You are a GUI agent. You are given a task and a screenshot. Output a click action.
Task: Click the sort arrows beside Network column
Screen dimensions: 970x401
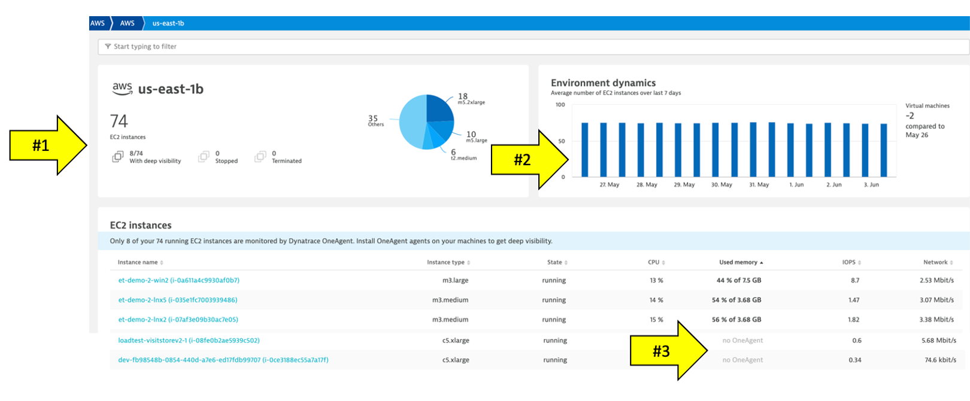(x=951, y=263)
